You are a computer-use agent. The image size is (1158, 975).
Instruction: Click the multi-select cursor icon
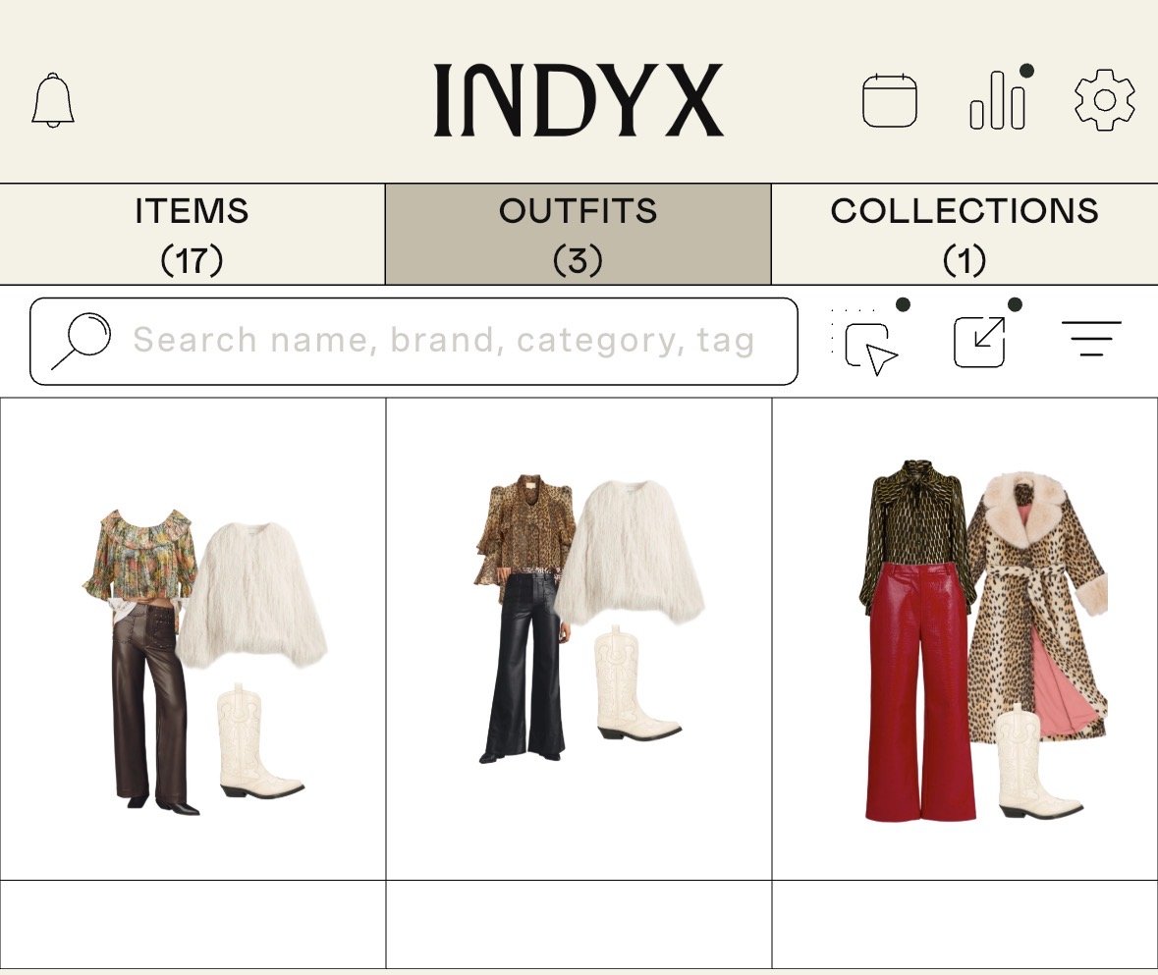click(x=867, y=341)
